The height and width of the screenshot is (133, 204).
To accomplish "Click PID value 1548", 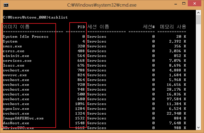I will coord(80,123).
